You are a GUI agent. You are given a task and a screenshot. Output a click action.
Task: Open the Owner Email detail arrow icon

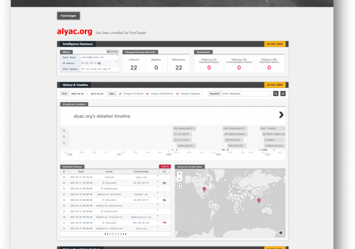point(117,56)
